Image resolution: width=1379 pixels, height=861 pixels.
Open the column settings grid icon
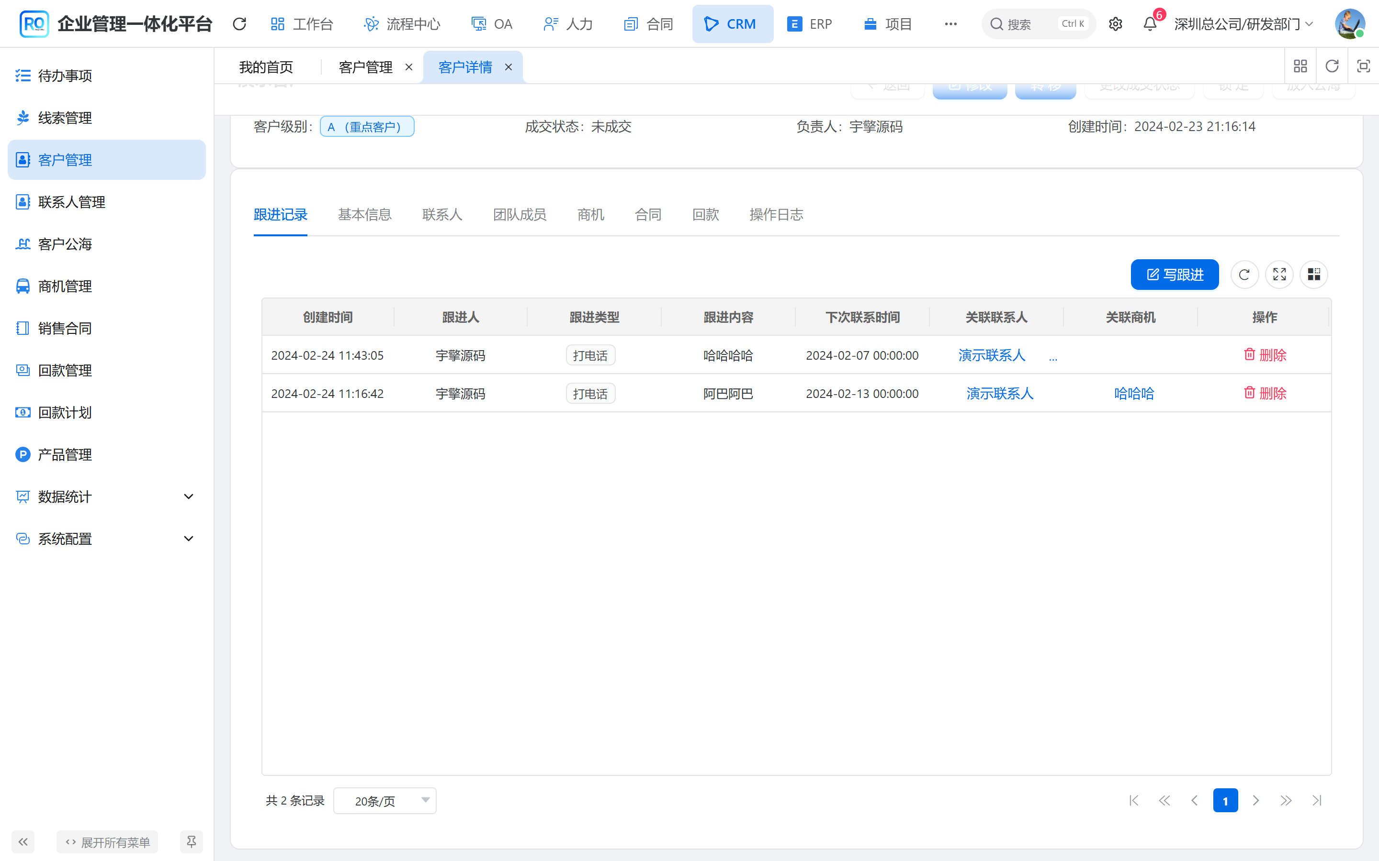pos(1314,275)
